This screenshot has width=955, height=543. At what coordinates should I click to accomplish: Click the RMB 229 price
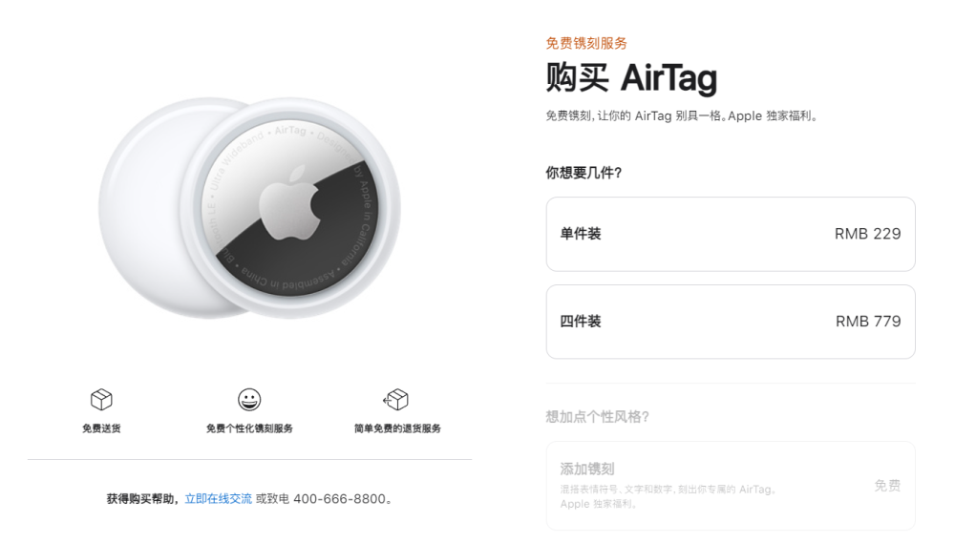click(867, 234)
